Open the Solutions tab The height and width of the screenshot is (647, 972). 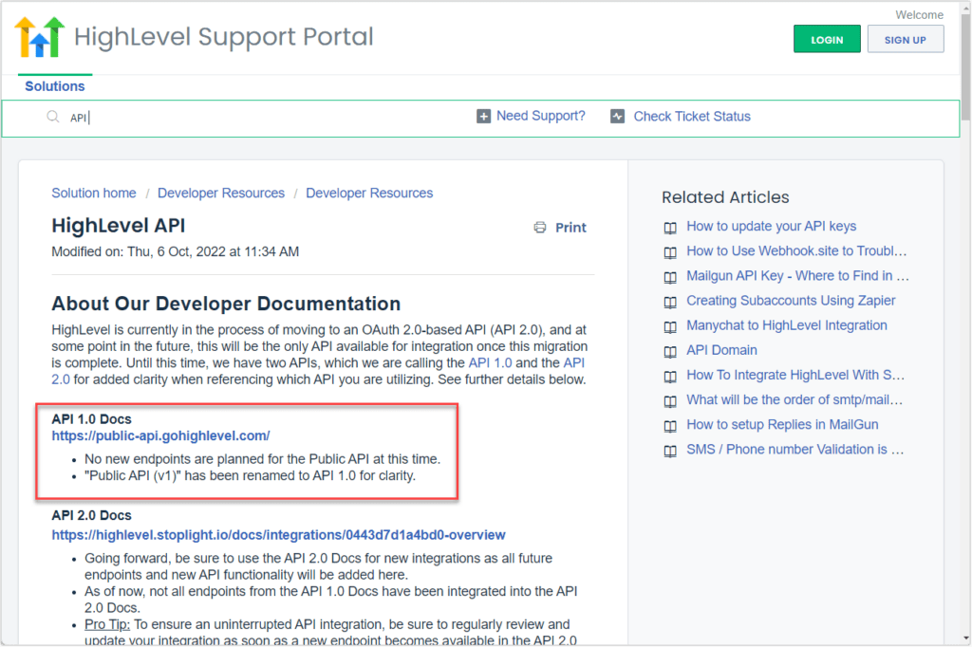[54, 86]
